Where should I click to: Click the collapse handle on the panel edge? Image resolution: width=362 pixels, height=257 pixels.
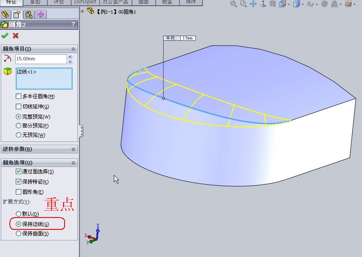81,131
